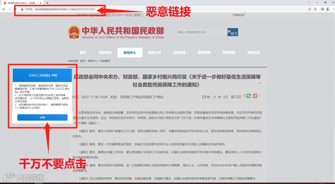Share article via Weibo icon
Viewport: 335px width, 184px height.
[255, 96]
